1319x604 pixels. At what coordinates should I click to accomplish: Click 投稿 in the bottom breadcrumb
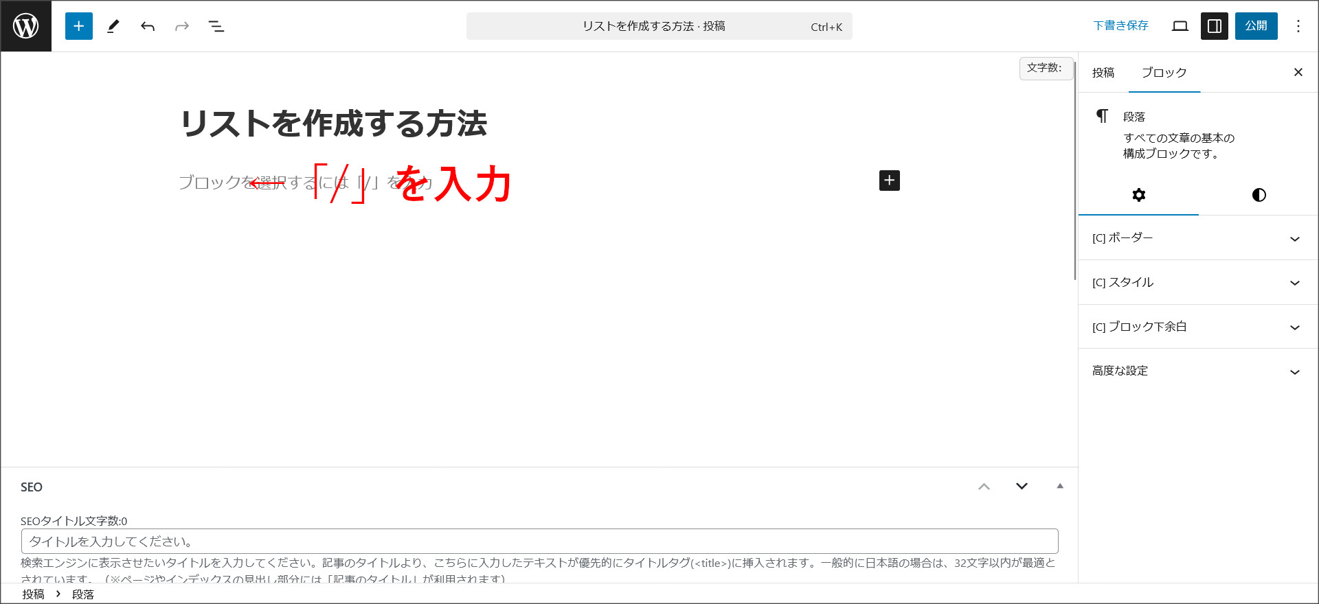[x=33, y=594]
